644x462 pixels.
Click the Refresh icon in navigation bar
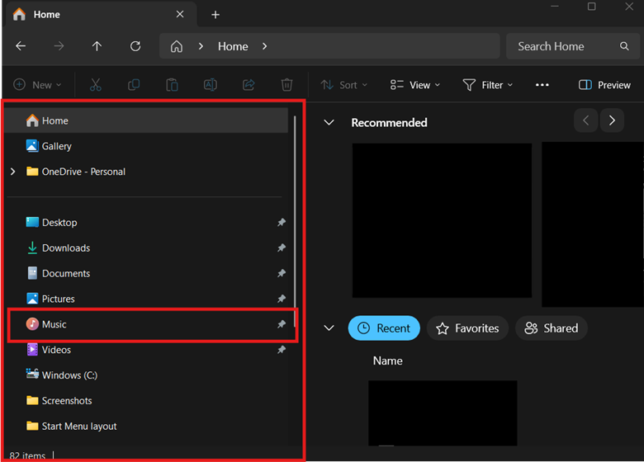pyautogui.click(x=135, y=46)
